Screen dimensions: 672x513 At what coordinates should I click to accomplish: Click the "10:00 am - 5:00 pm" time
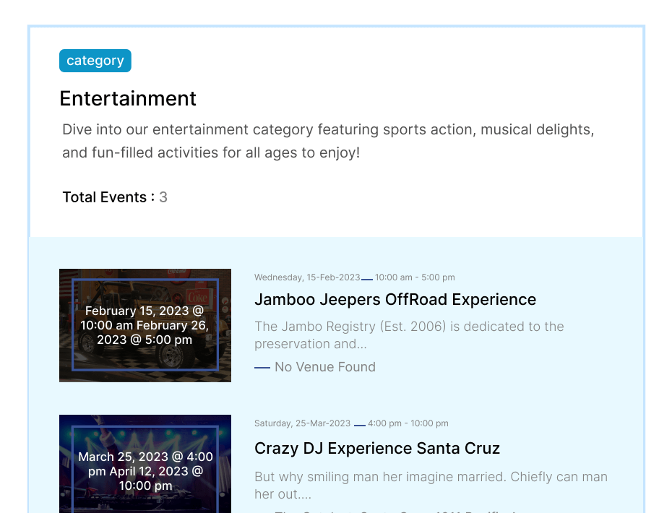tap(415, 277)
